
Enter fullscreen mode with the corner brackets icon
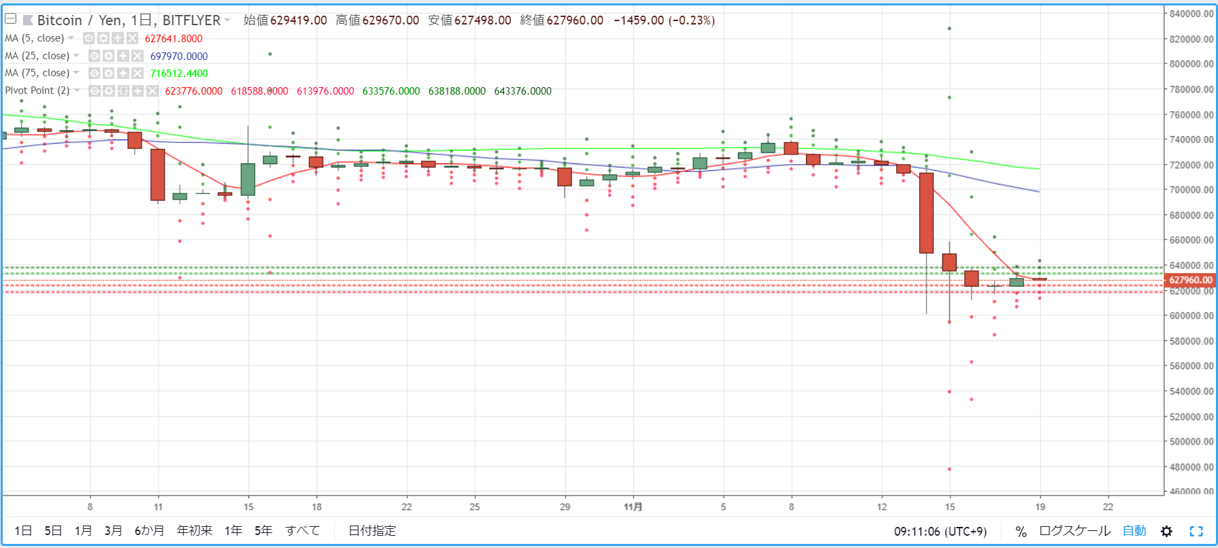[1196, 532]
